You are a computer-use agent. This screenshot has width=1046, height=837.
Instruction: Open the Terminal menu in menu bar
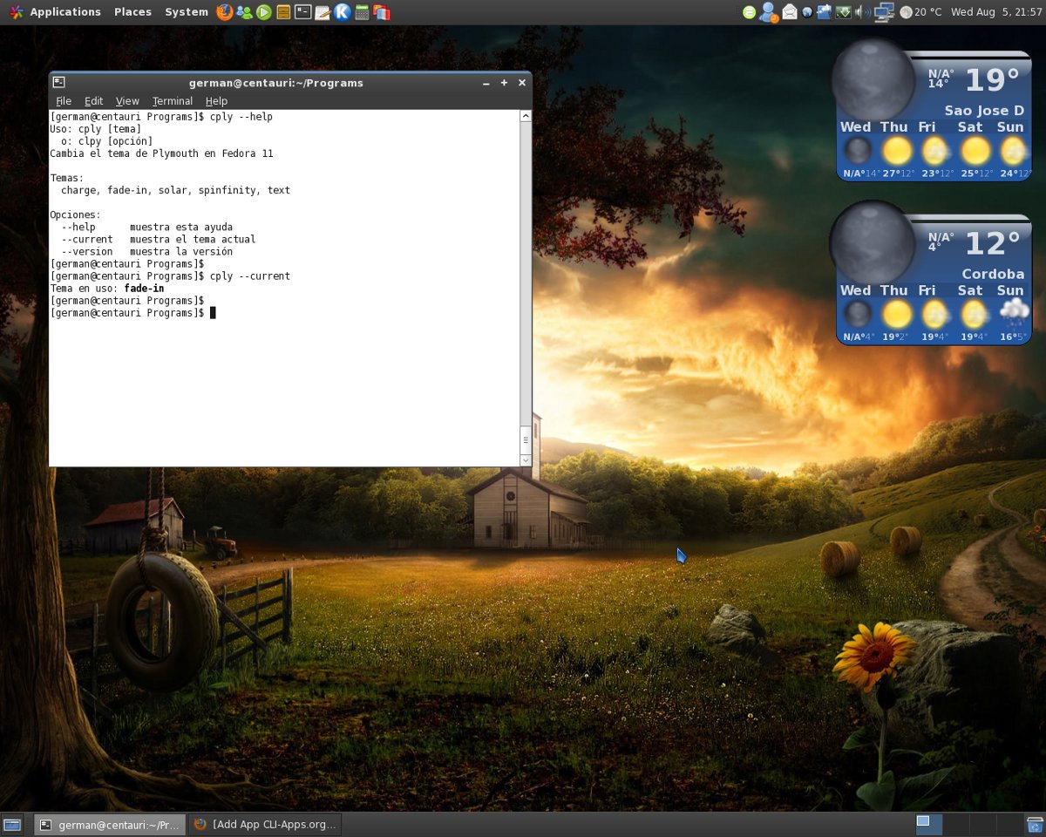(173, 101)
